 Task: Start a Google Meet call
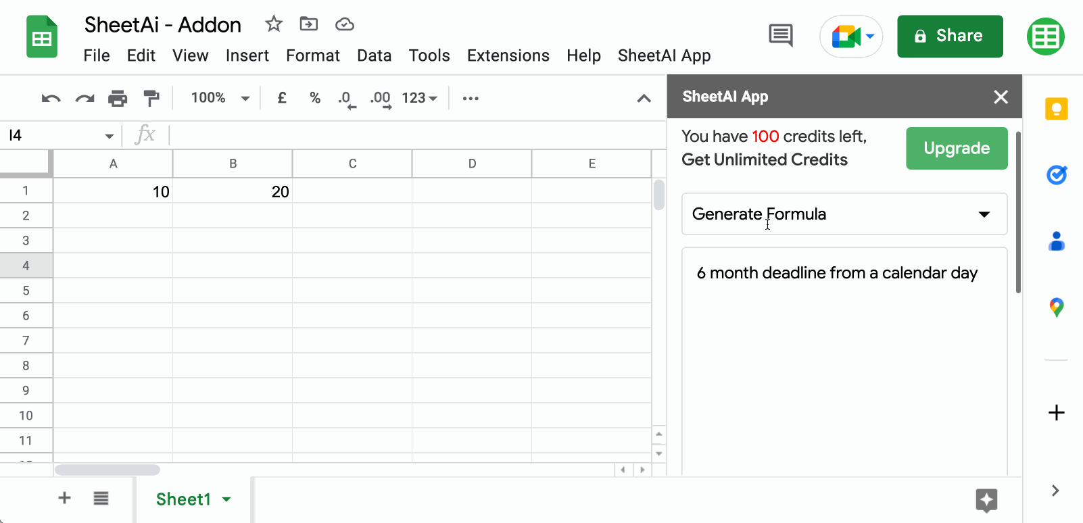coord(851,36)
